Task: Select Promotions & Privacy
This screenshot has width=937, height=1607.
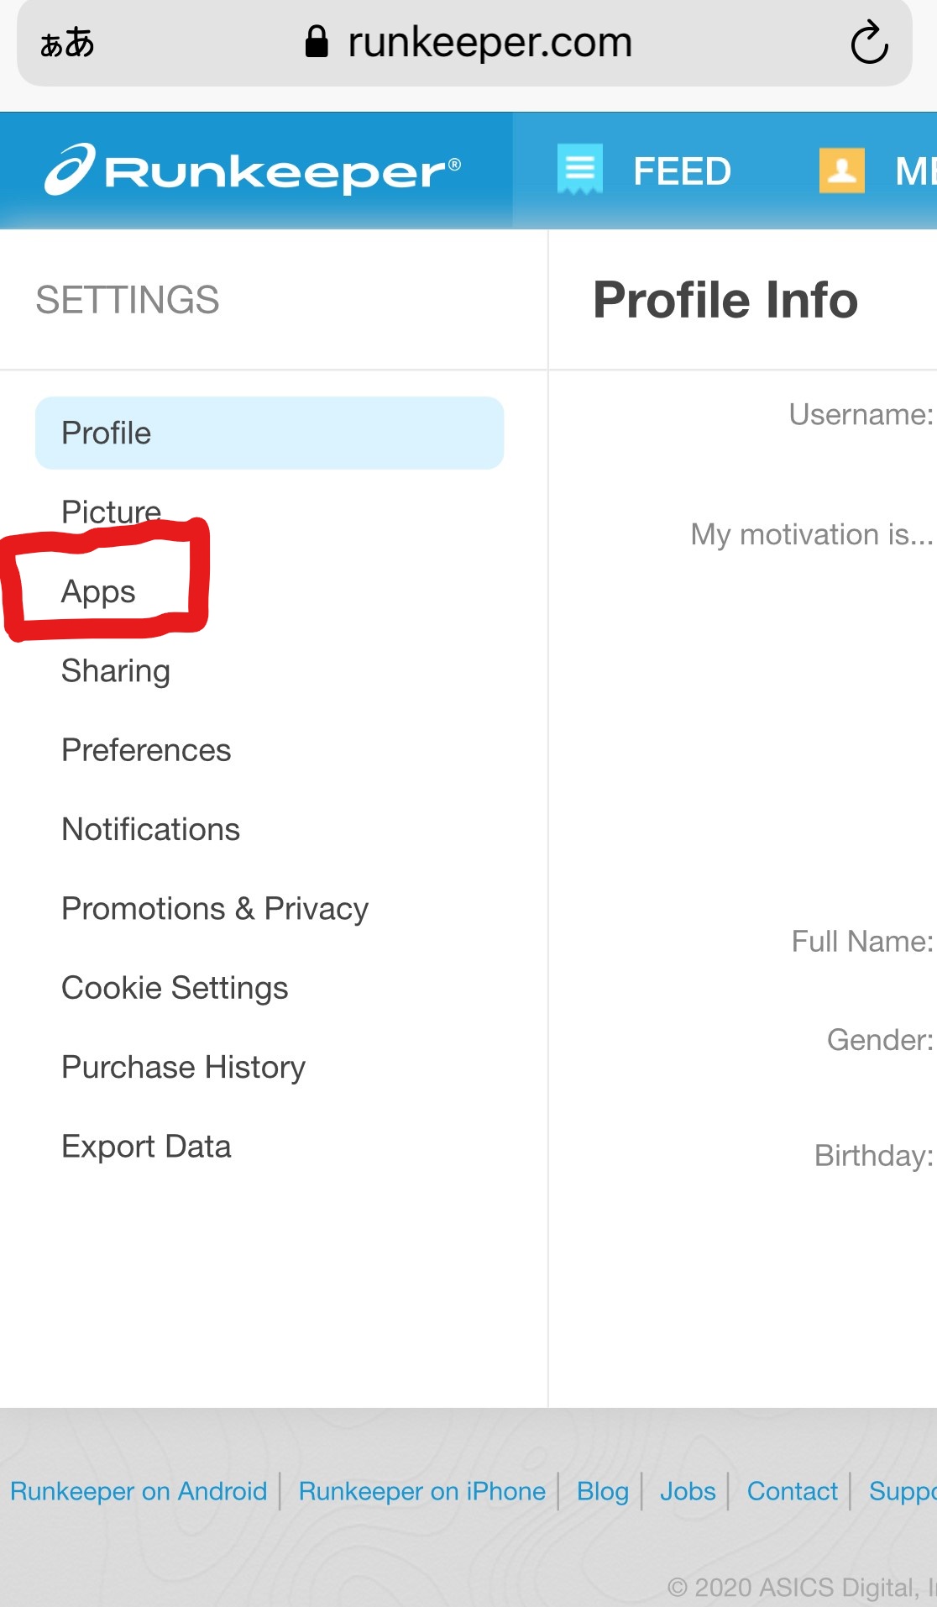Action: click(215, 909)
